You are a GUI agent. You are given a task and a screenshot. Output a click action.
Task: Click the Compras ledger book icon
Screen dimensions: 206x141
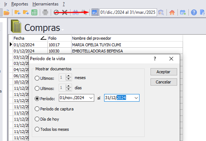coord(16,26)
